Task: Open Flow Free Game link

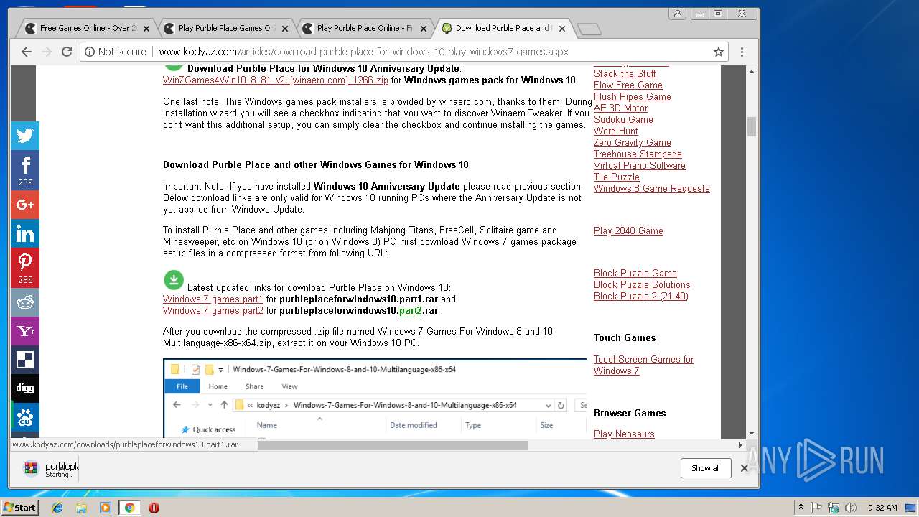Action: [x=628, y=85]
